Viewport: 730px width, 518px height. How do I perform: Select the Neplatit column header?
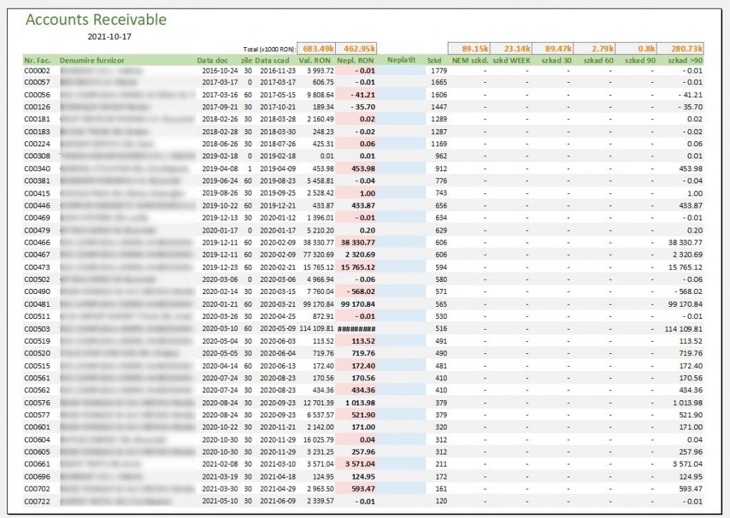click(x=401, y=61)
